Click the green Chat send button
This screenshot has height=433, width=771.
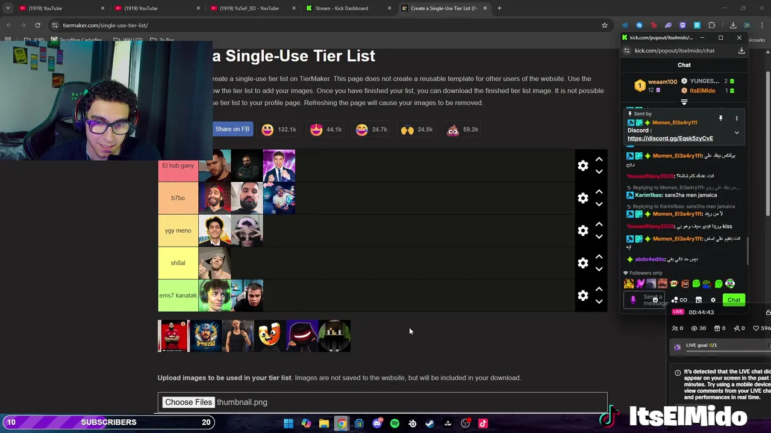(734, 300)
